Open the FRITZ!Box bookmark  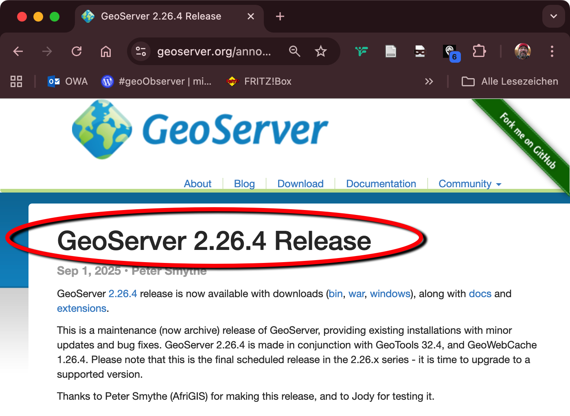[259, 81]
